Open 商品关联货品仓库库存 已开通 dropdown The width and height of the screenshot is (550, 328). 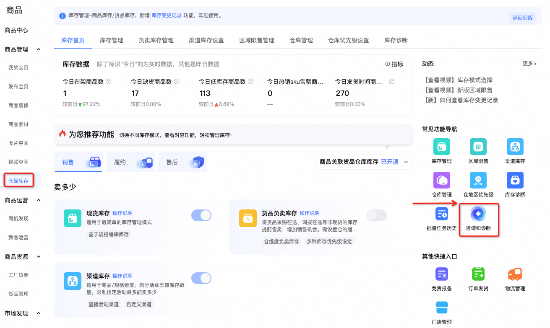(x=364, y=162)
